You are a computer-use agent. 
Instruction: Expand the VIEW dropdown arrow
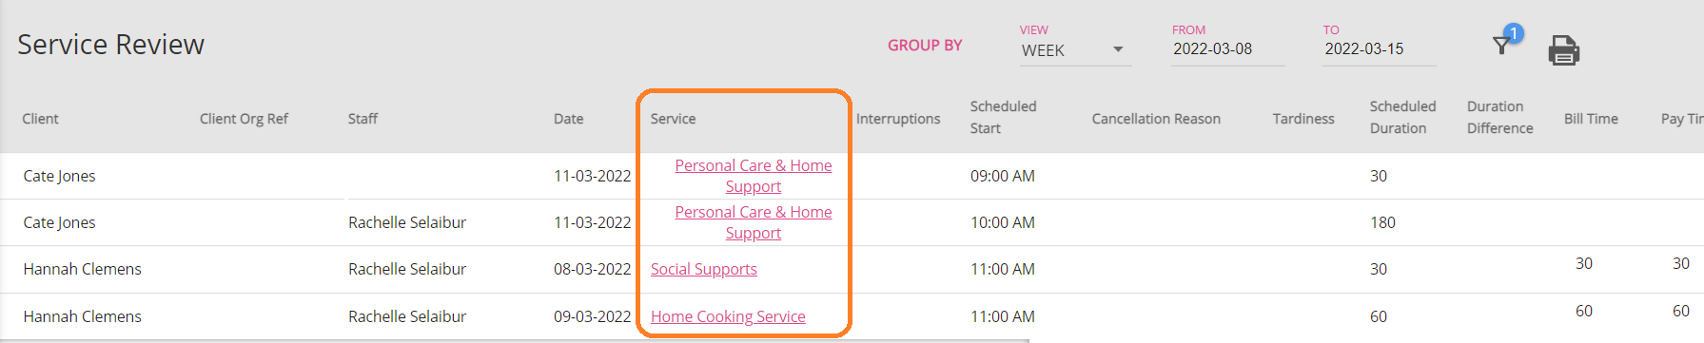(1118, 49)
